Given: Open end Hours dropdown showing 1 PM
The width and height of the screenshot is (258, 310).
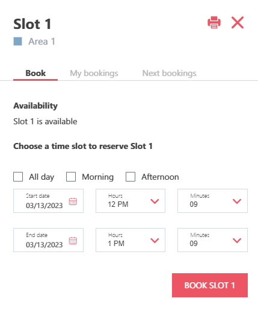Looking at the screenshot, I should (131, 240).
